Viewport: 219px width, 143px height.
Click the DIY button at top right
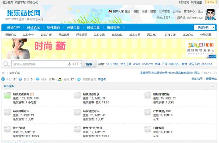click(210, 2)
